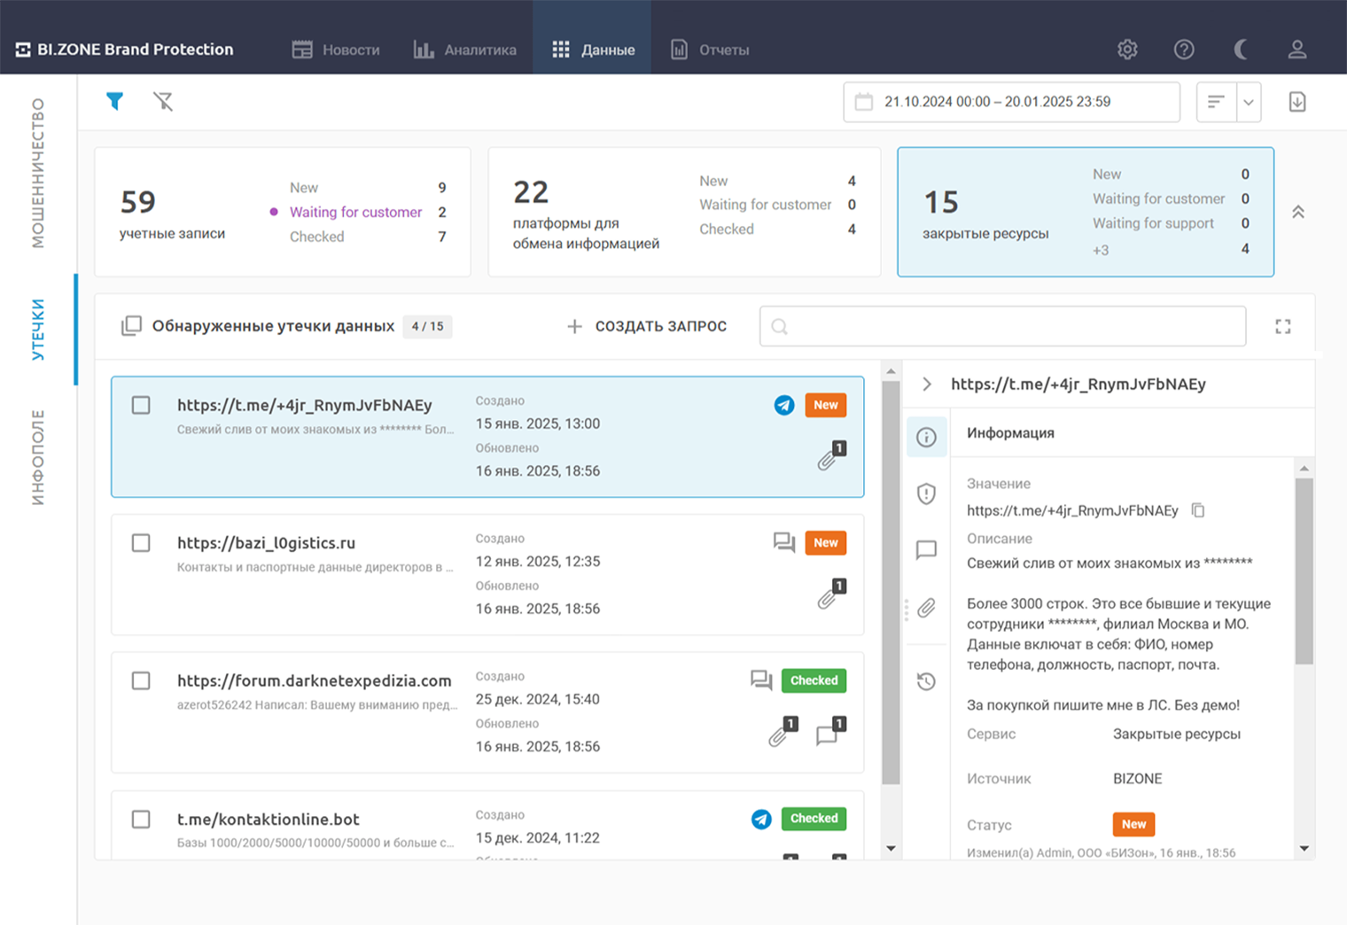
Task: Open the shield threat icon in the details panel
Action: coord(926,494)
